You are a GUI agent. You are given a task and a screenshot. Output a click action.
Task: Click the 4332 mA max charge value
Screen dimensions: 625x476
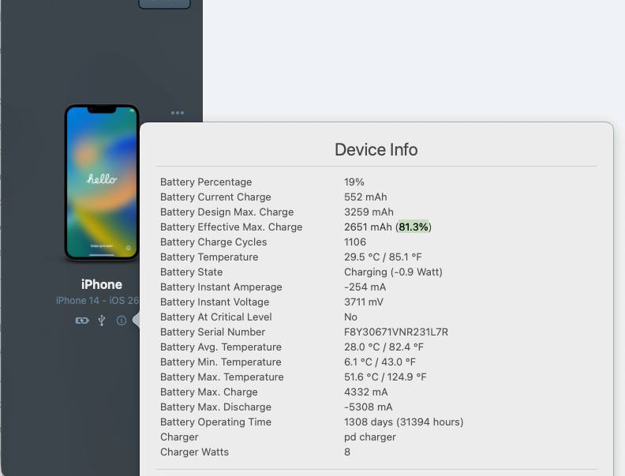coord(365,392)
